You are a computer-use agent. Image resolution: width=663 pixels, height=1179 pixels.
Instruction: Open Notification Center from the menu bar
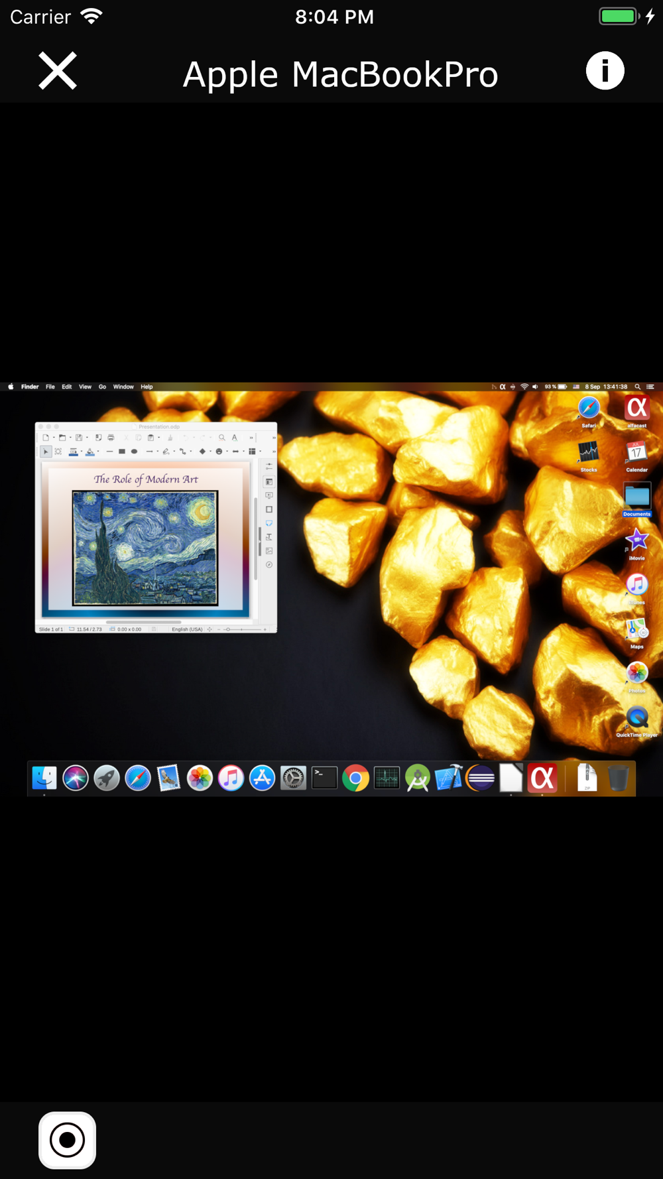pos(650,387)
